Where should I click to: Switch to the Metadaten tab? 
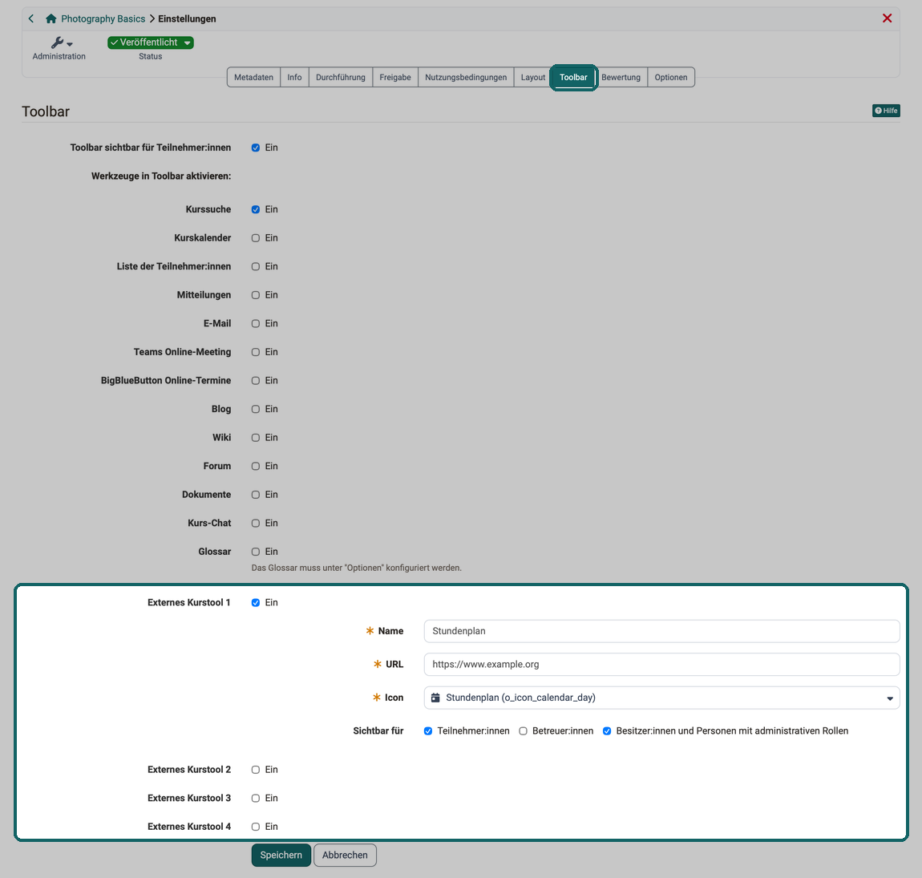pos(253,77)
